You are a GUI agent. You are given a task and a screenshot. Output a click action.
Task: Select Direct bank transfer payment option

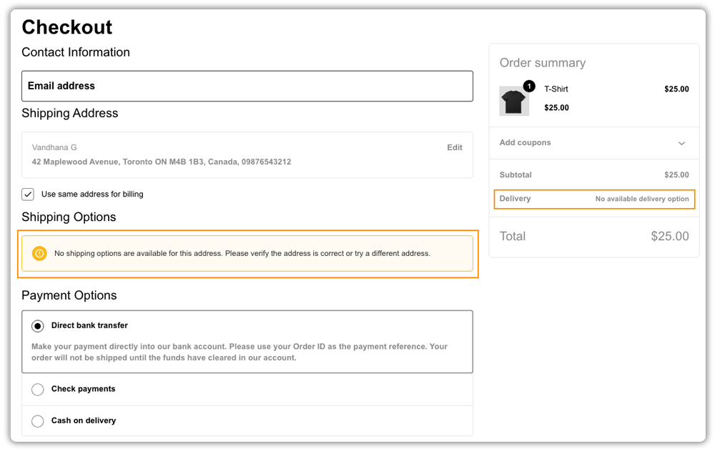click(x=38, y=326)
